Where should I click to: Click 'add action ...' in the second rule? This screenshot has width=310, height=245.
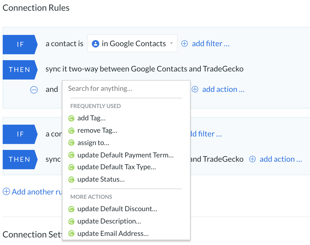click(281, 159)
